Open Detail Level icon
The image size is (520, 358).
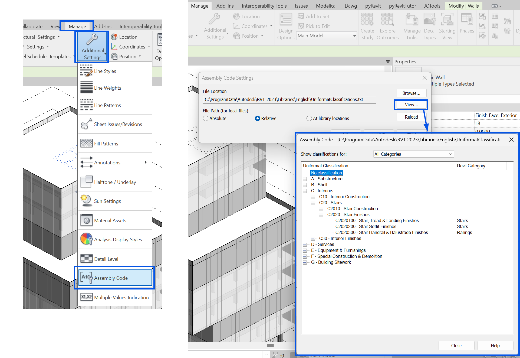click(86, 259)
